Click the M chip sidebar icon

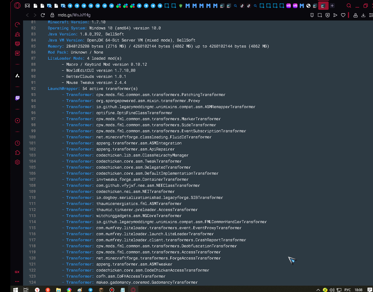(17, 53)
